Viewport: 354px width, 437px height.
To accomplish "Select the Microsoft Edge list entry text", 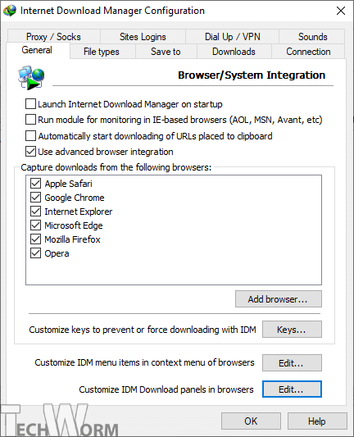I will pyautogui.click(x=74, y=225).
